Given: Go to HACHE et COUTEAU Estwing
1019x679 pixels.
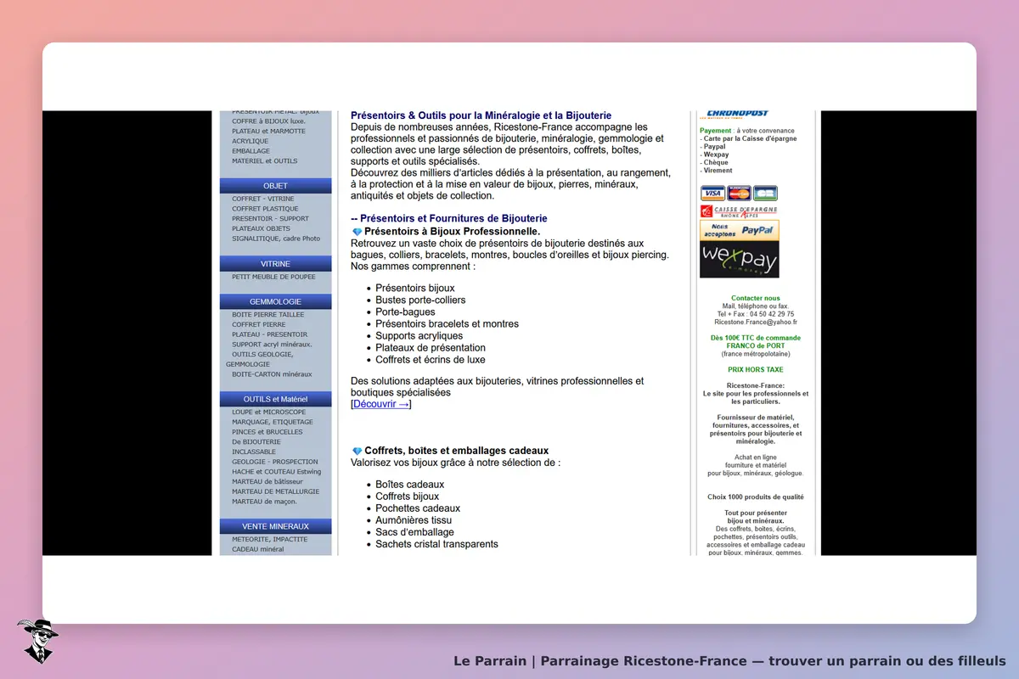Looking at the screenshot, I should point(277,472).
